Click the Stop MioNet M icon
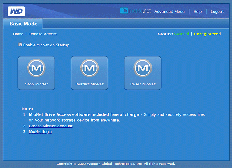This screenshot has width=232, height=168. (36, 68)
